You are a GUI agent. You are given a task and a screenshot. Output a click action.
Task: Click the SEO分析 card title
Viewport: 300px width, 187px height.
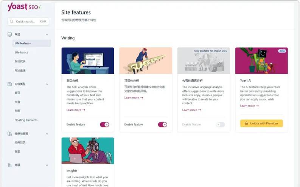(72, 80)
